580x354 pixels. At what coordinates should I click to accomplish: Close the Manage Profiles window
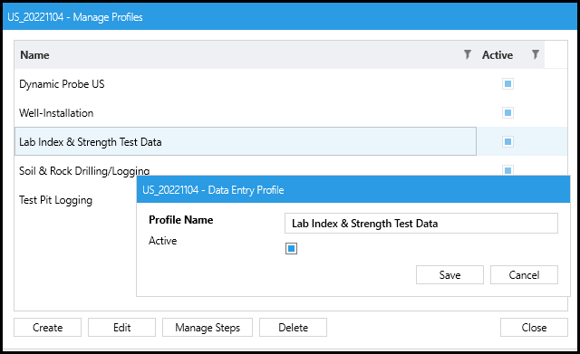tap(534, 328)
